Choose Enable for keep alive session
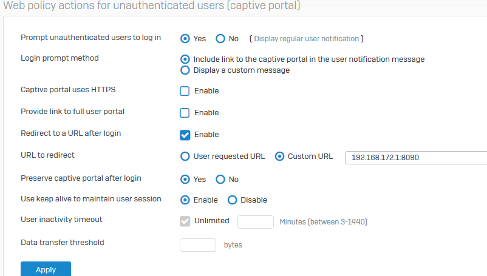 [x=185, y=200]
